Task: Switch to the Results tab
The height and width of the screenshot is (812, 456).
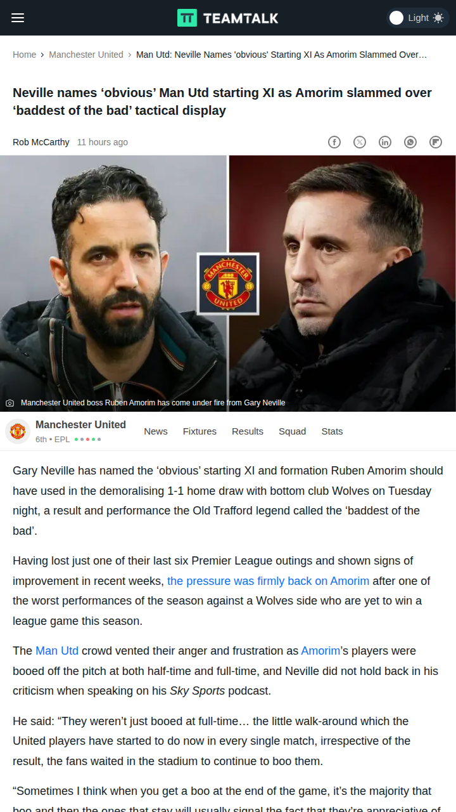Action: [x=248, y=431]
